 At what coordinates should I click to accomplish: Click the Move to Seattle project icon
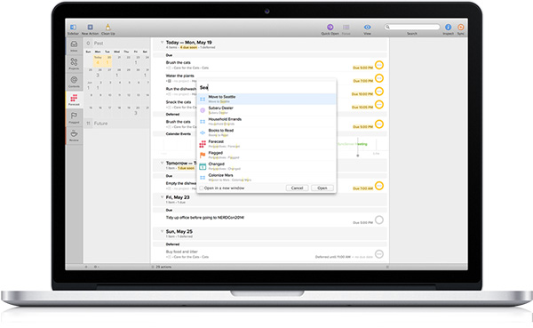click(x=203, y=99)
